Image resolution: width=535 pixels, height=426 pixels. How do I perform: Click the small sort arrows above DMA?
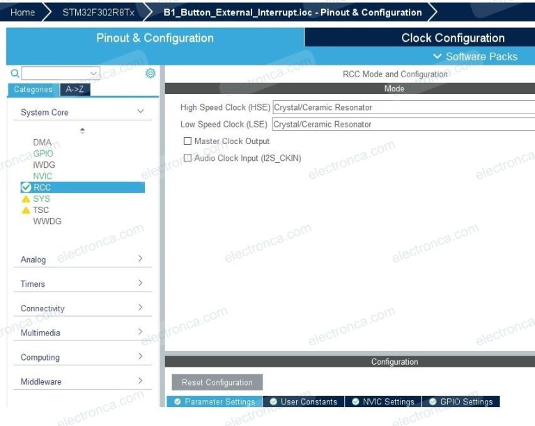82,131
